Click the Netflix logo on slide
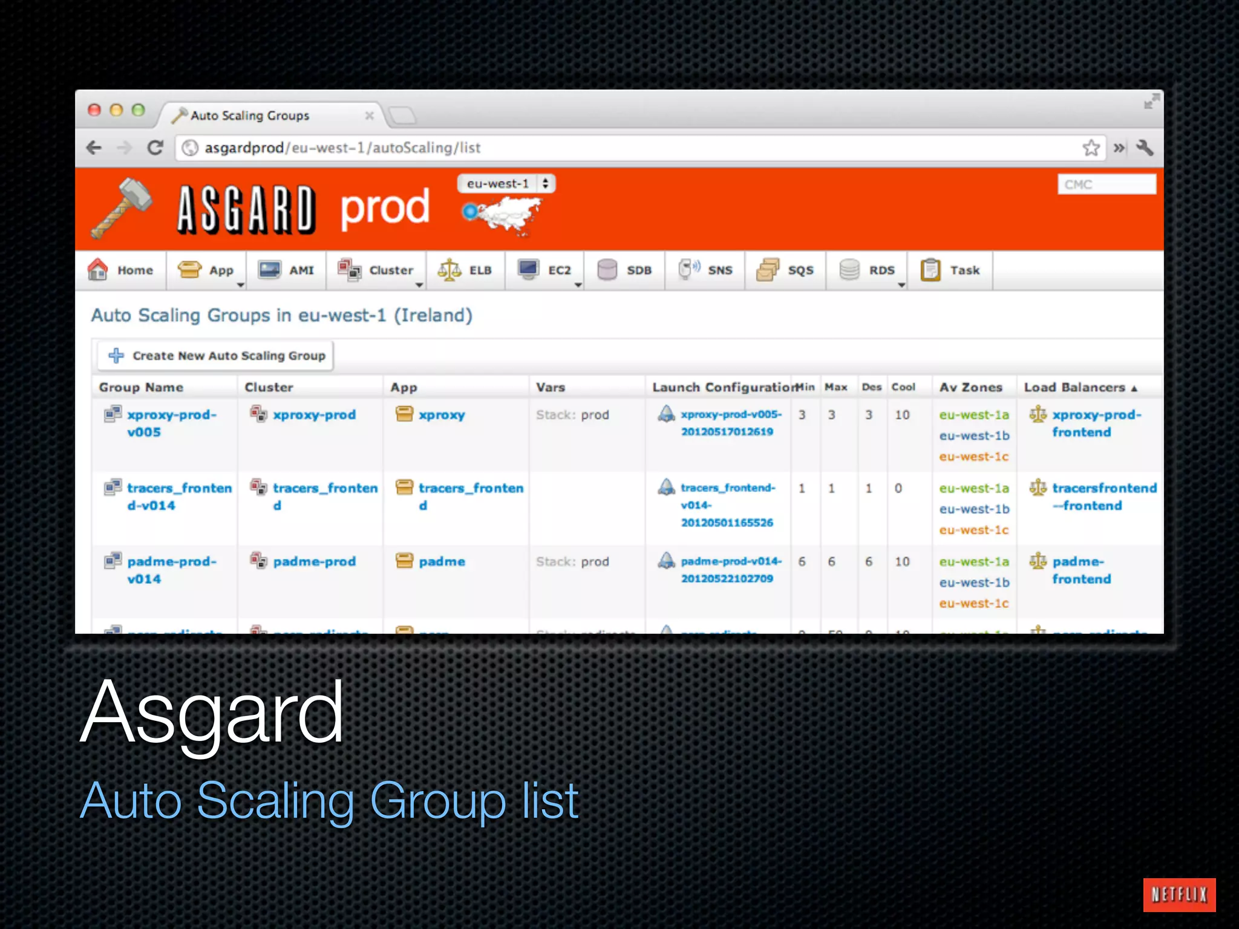Image resolution: width=1239 pixels, height=929 pixels. tap(1179, 895)
